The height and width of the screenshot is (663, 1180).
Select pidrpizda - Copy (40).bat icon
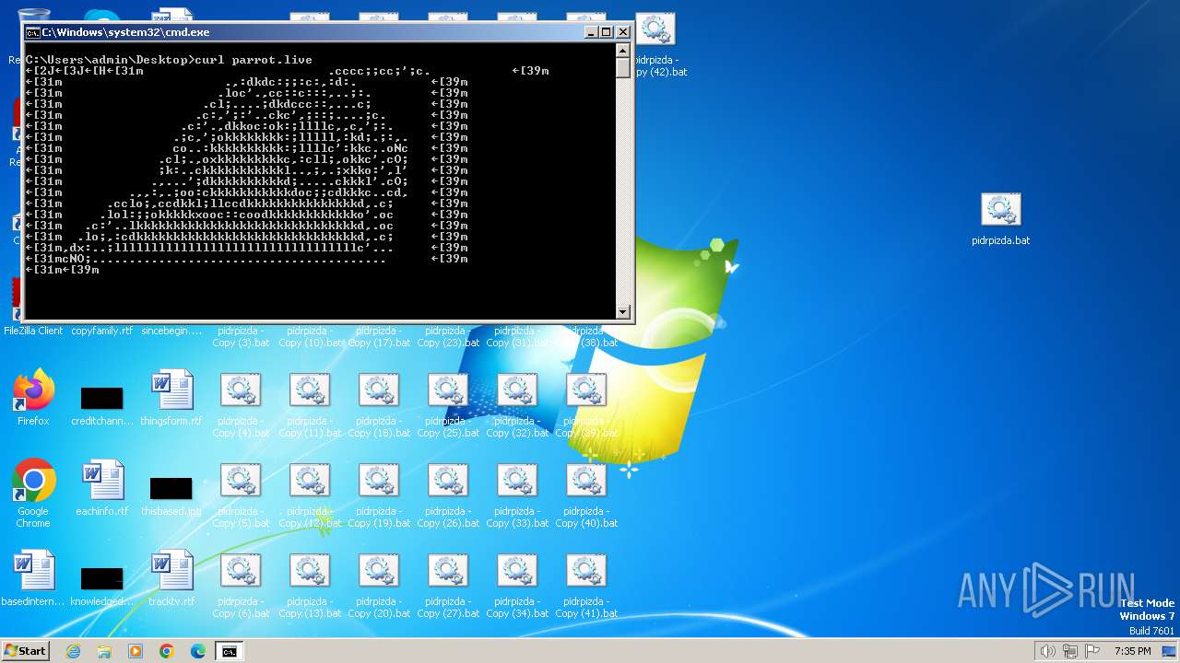coord(586,481)
